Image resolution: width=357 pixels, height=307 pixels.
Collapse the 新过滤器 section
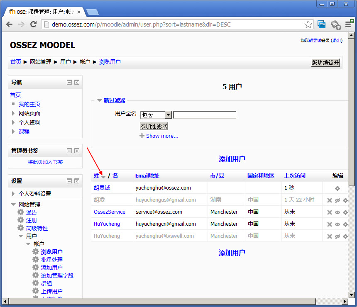click(x=99, y=100)
